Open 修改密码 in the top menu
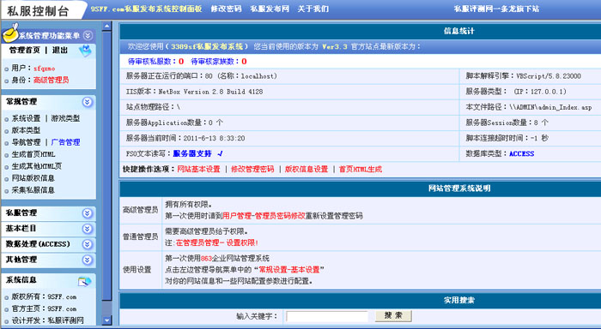This screenshot has height=329, width=601. coord(226,9)
